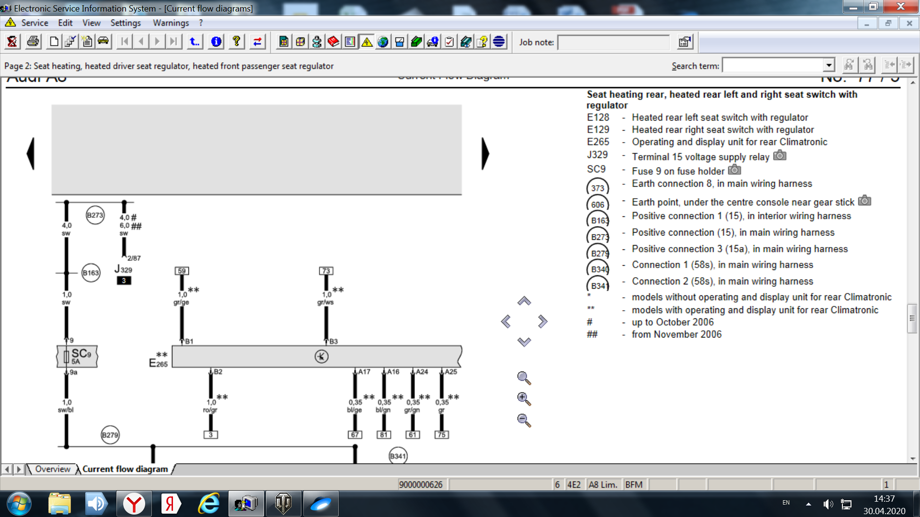Image resolution: width=920 pixels, height=517 pixels.
Task: Click the tab scroll left arrow at bottom
Action: (7, 469)
